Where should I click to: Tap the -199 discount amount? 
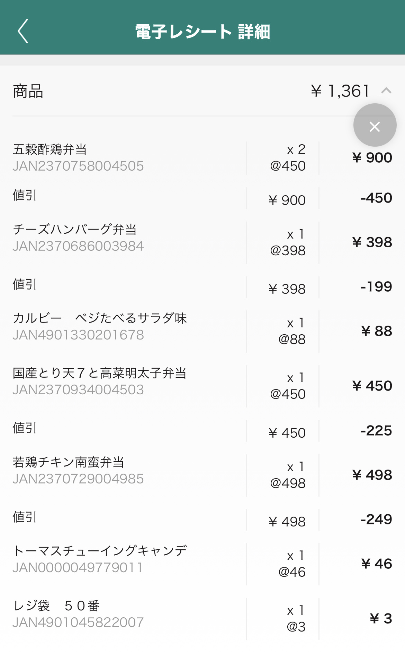point(376,287)
